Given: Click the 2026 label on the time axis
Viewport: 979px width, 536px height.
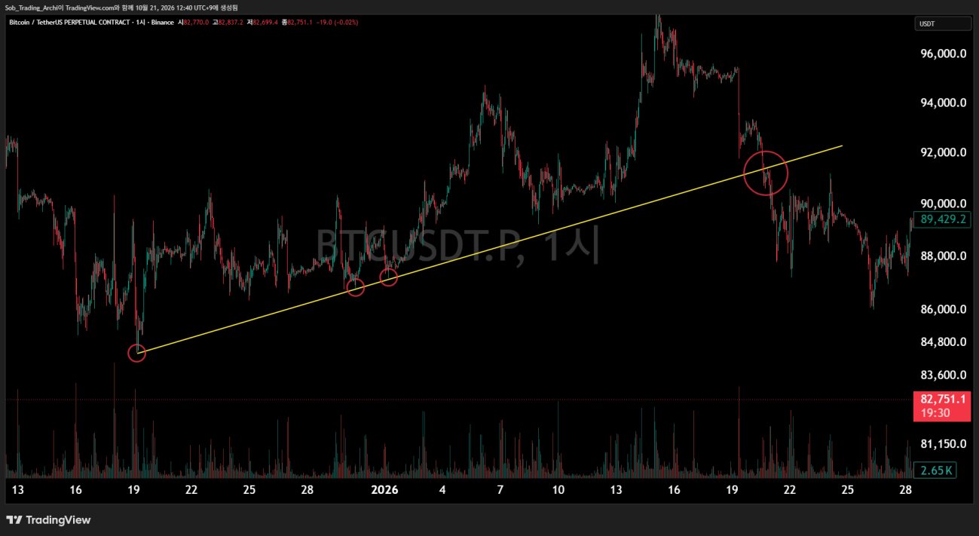Looking at the screenshot, I should coord(384,490).
